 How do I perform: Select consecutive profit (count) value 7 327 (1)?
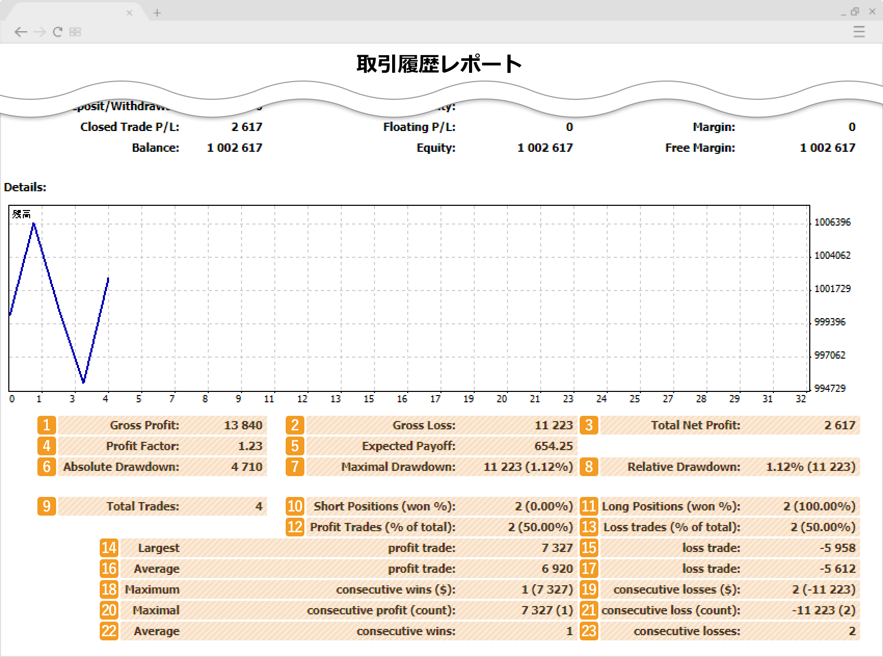click(x=547, y=610)
